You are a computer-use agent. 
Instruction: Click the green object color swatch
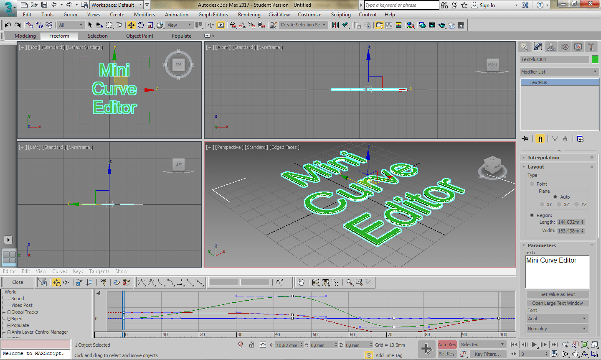pyautogui.click(x=595, y=59)
